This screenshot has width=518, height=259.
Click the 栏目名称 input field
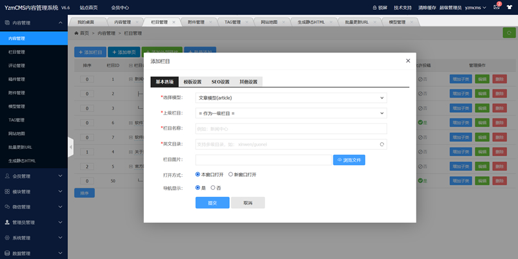point(291,128)
